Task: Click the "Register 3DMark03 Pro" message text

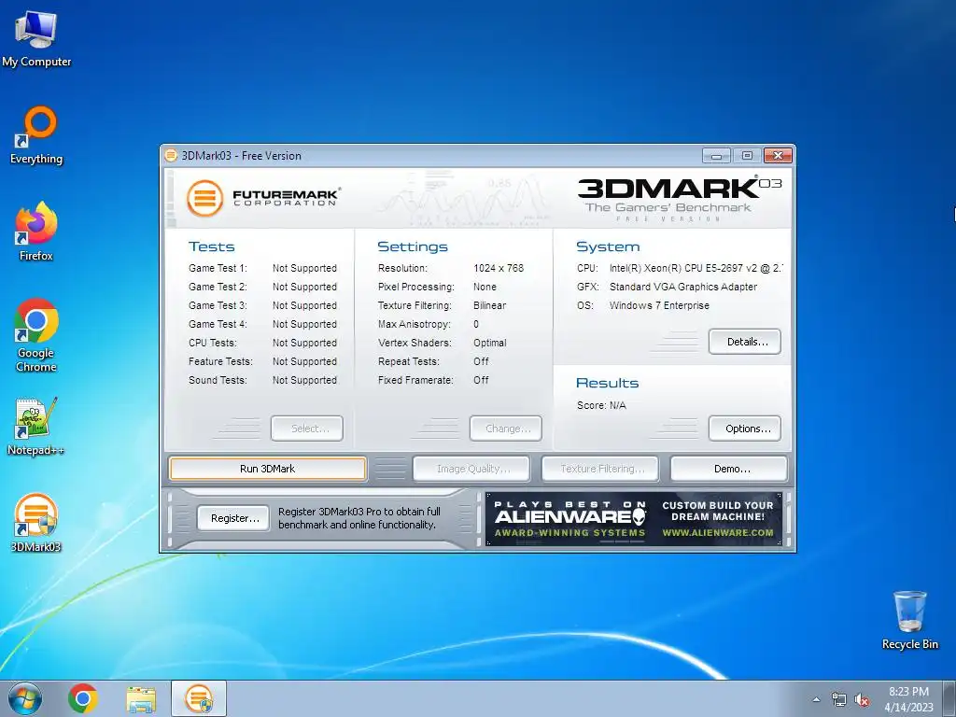Action: [359, 518]
